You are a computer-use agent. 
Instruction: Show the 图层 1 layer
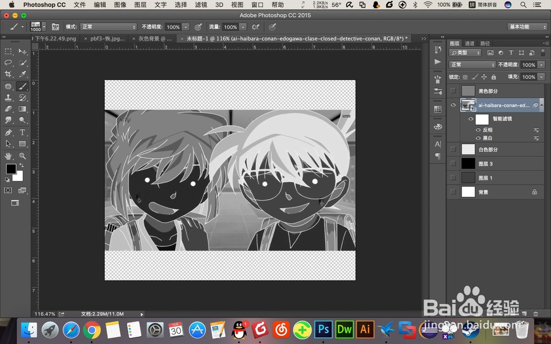tap(453, 178)
